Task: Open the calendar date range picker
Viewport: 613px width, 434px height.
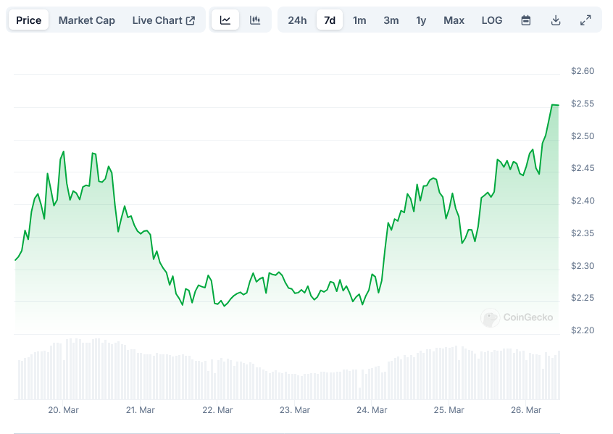Action: [x=526, y=20]
